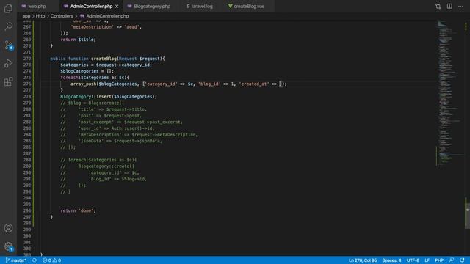Click the commented Blogcategory::create line
The width and height of the screenshot is (470, 264).
coord(98,166)
